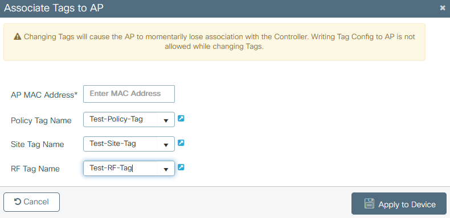Expand the RF Tag Name dropdown arrow

click(x=166, y=169)
